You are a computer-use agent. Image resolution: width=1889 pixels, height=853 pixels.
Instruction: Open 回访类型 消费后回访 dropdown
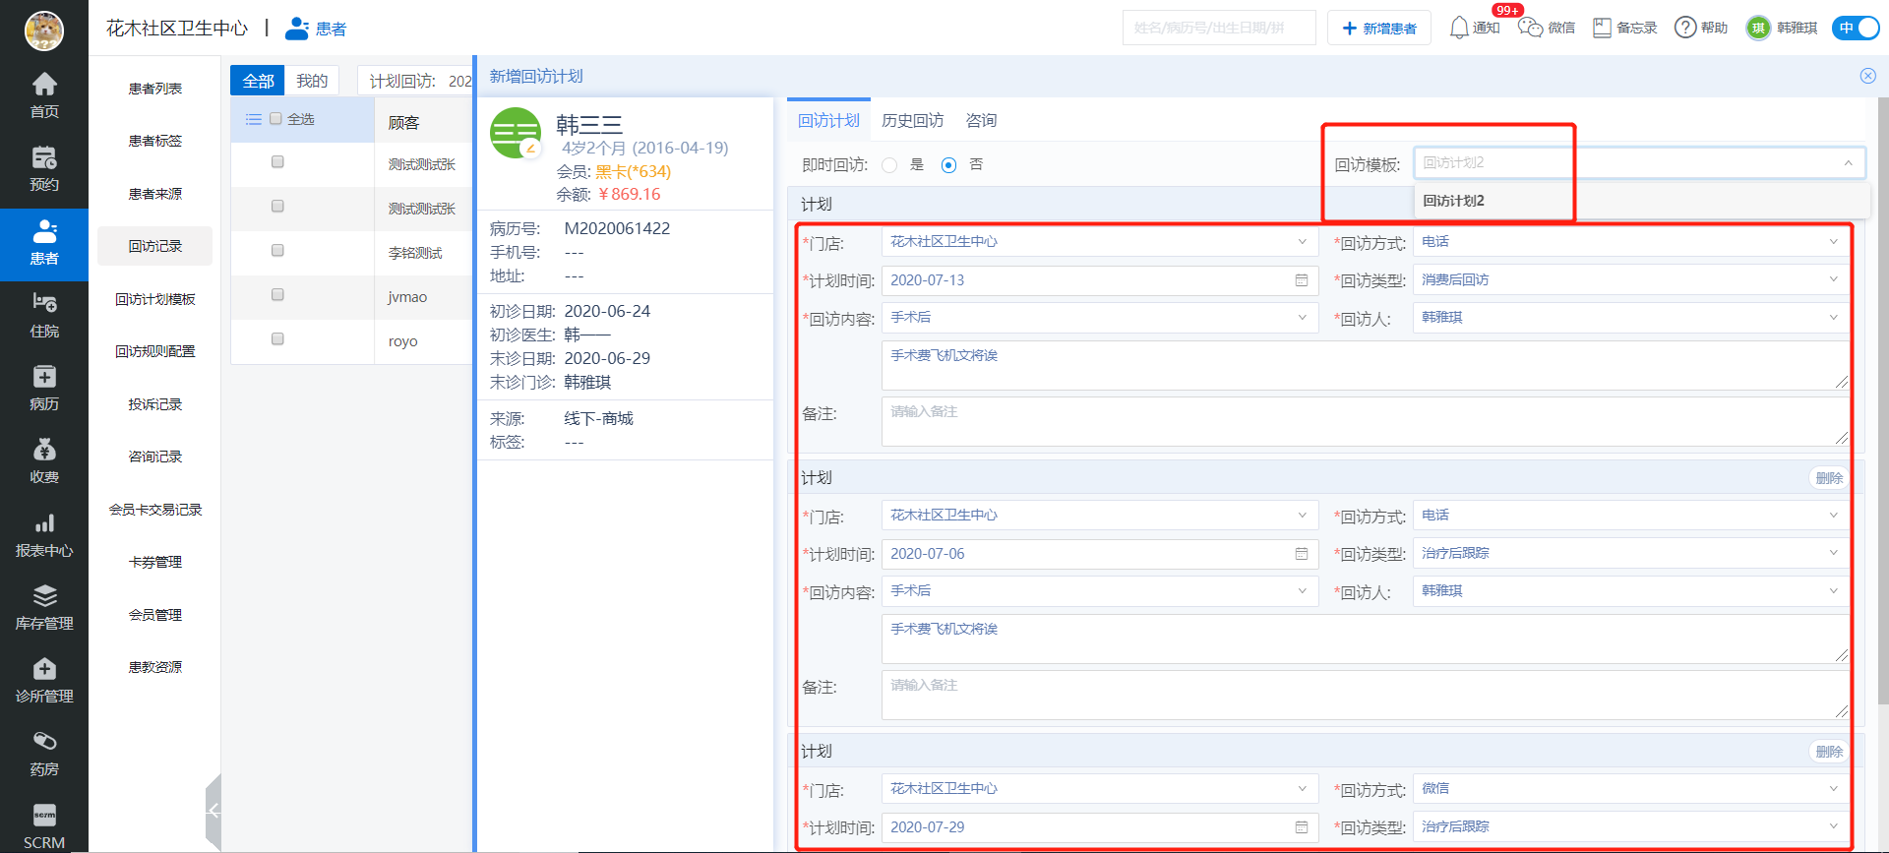click(1631, 280)
